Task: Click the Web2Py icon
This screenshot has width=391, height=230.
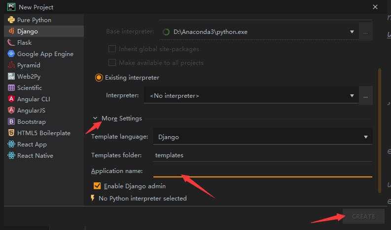Action: point(11,76)
